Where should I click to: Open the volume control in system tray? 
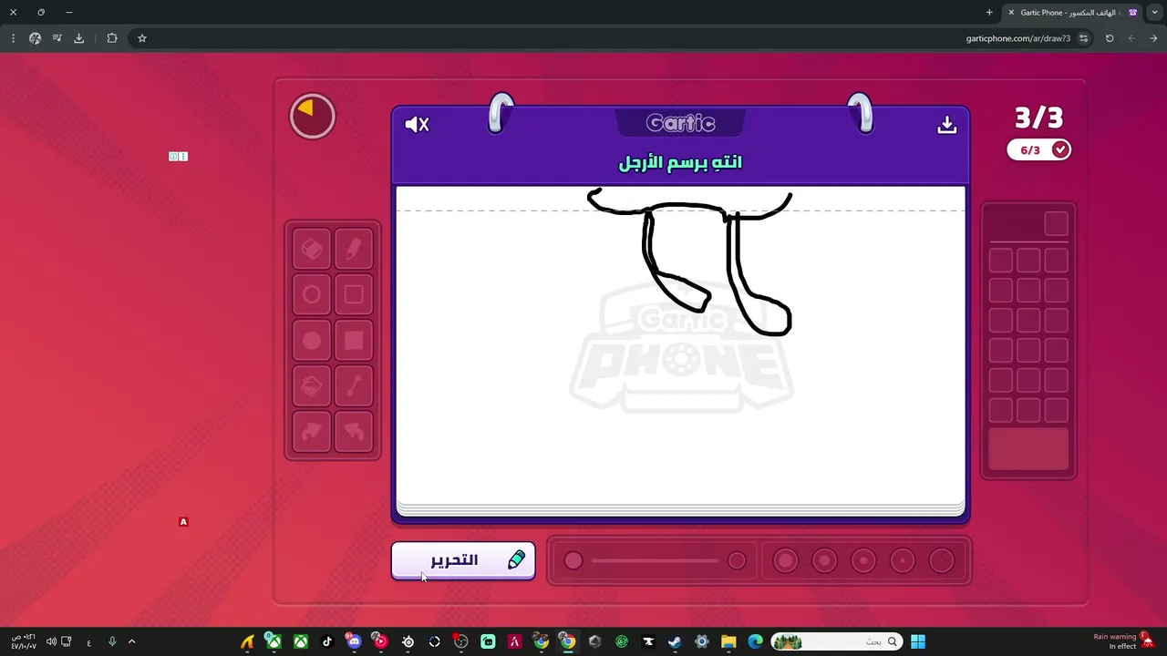coord(51,641)
